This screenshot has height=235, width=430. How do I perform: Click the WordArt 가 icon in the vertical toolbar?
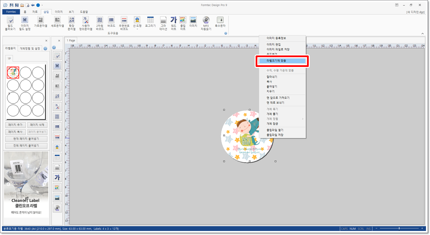[57, 178]
